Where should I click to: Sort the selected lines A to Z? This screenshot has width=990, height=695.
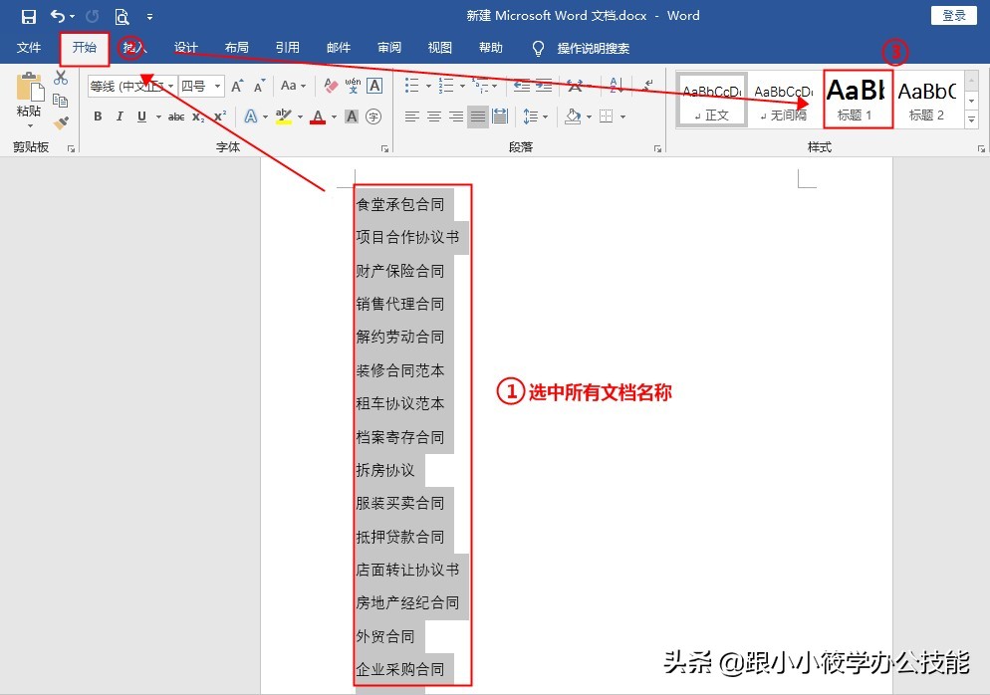tap(617, 86)
